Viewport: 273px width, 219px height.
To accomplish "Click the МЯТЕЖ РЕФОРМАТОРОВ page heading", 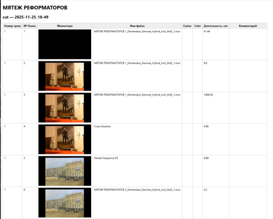I will pos(35,8).
